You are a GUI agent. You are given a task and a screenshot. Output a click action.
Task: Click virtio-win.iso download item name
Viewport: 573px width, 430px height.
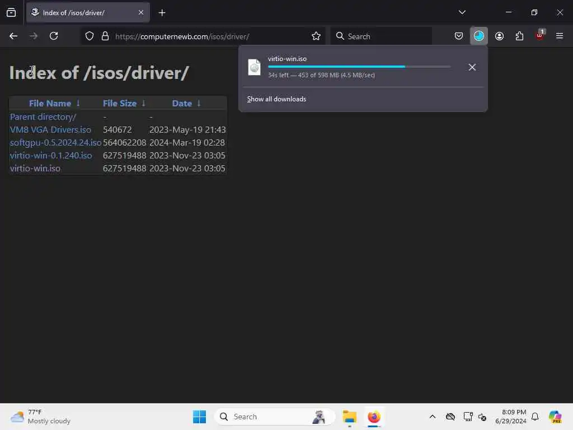click(x=287, y=59)
